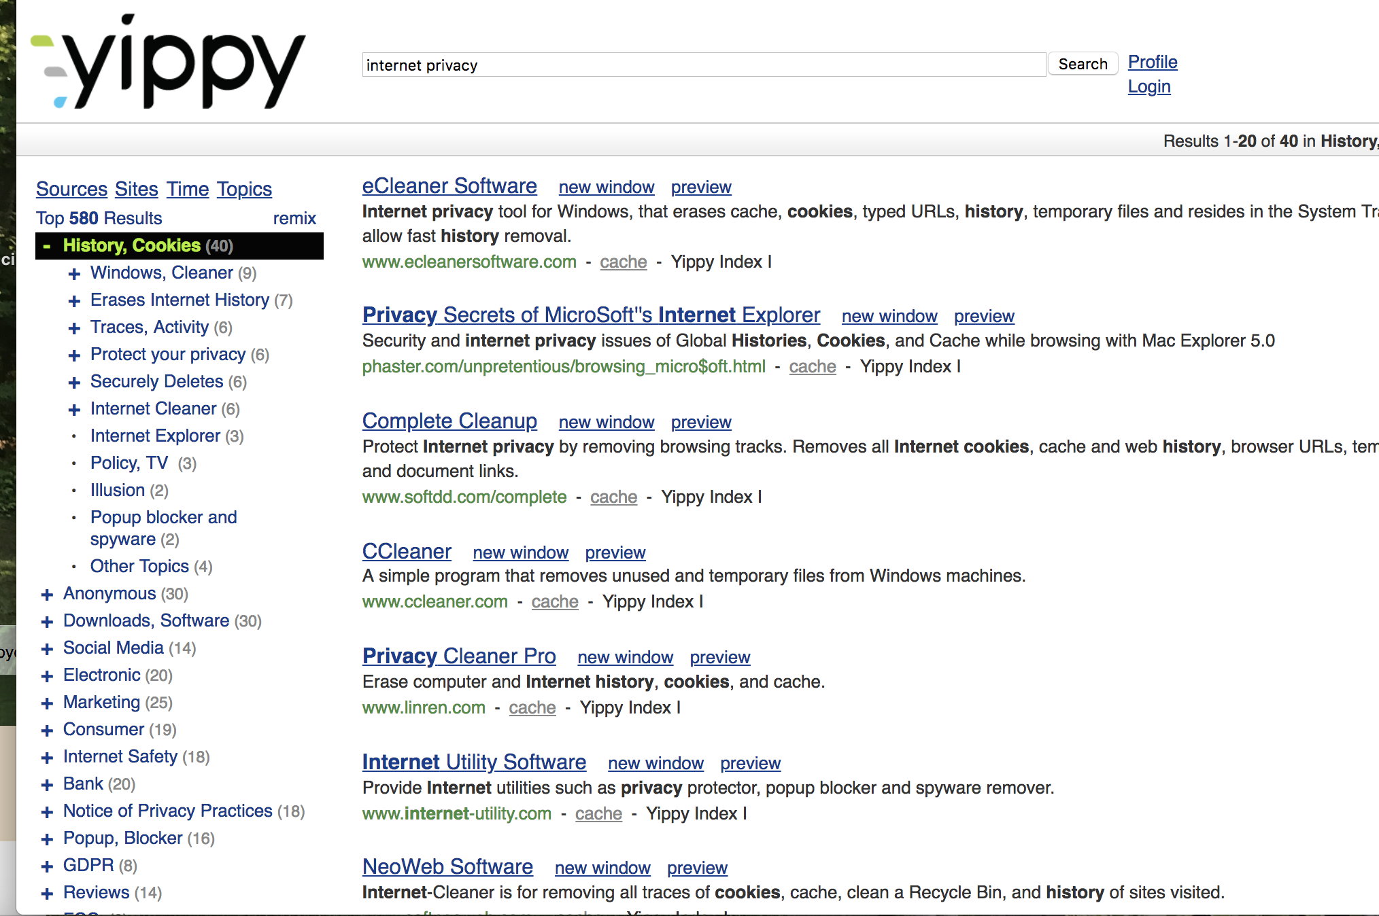Expand the Windows, Cleaner subtopic

pyautogui.click(x=74, y=274)
